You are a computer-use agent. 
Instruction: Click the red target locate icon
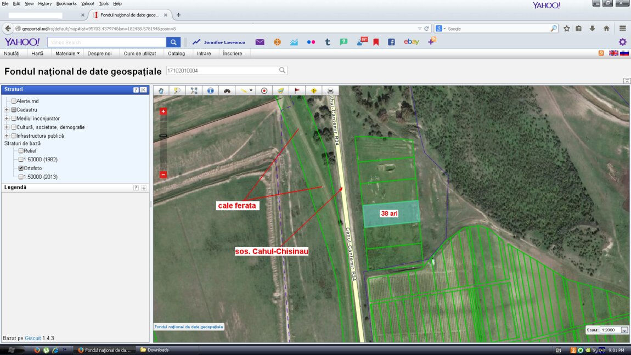pyautogui.click(x=264, y=91)
